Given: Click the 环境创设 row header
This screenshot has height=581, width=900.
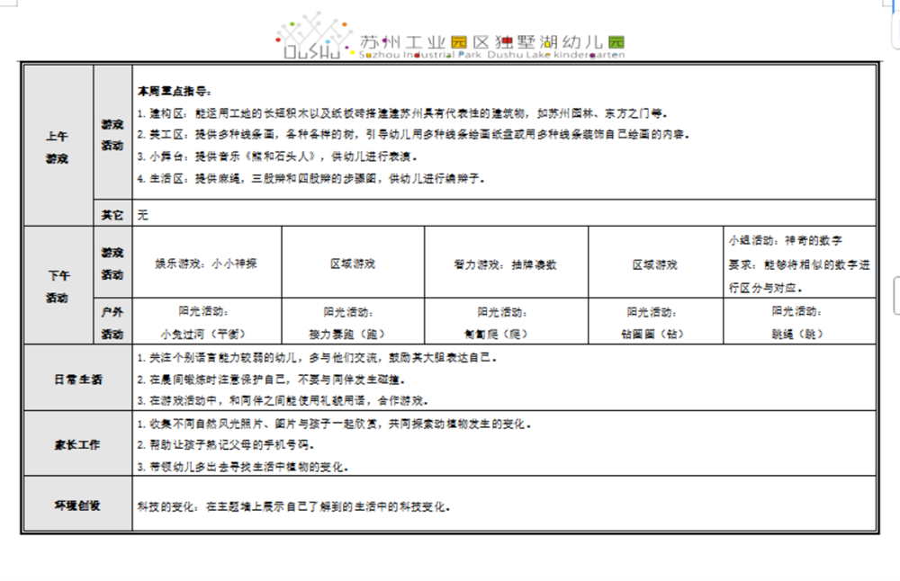Looking at the screenshot, I should coord(76,505).
